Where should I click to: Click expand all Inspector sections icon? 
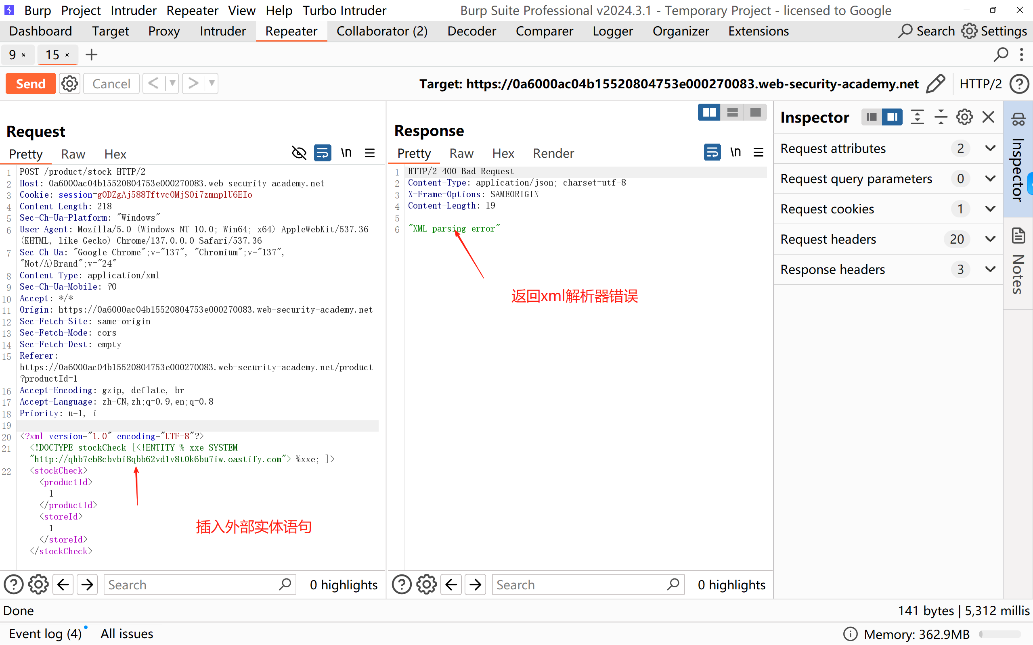pyautogui.click(x=917, y=117)
